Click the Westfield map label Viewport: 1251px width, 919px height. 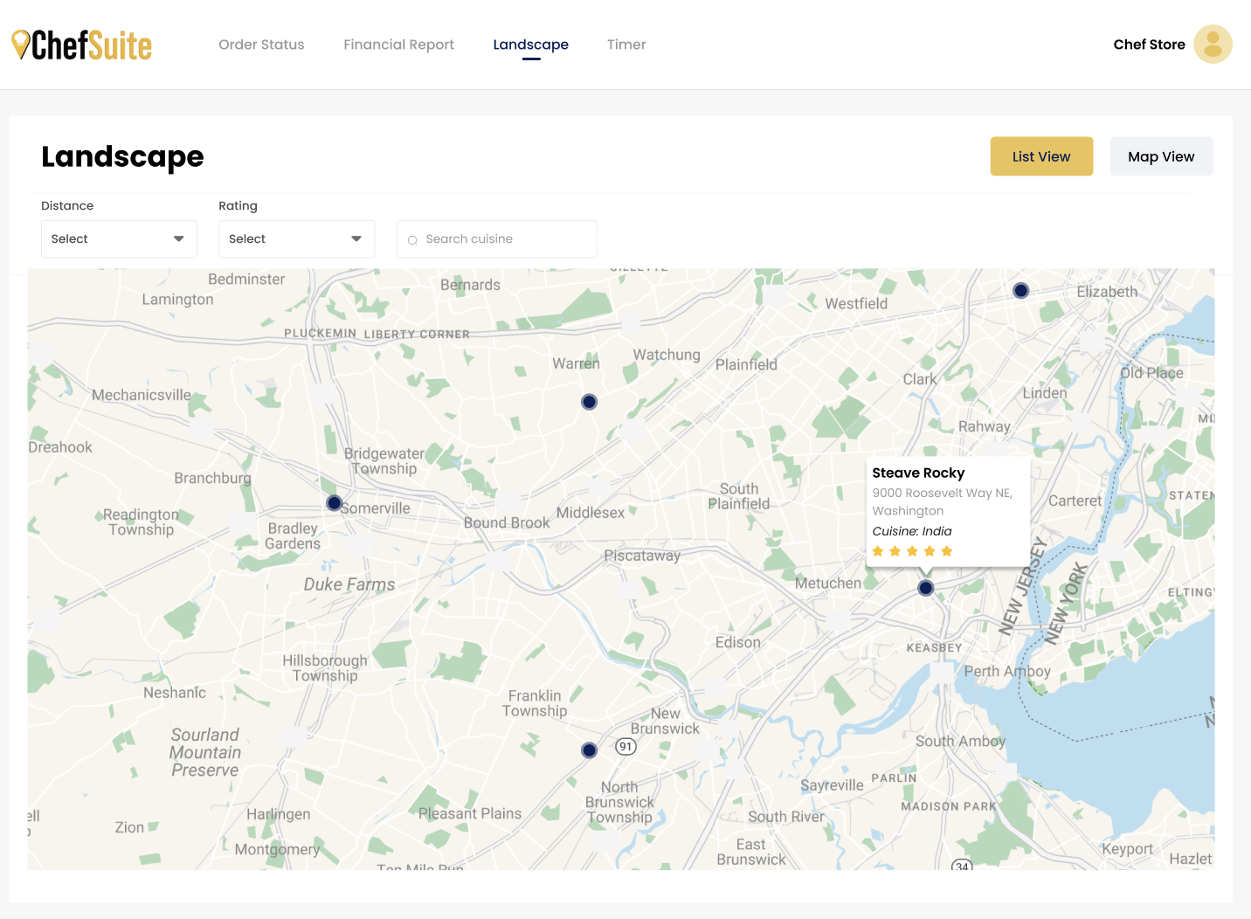click(856, 303)
